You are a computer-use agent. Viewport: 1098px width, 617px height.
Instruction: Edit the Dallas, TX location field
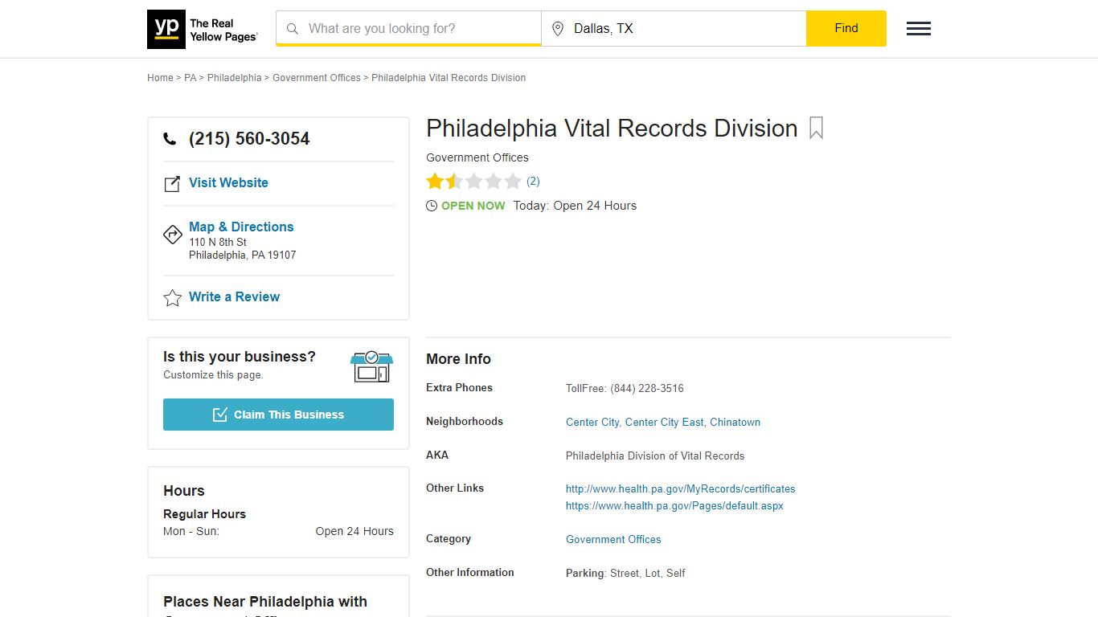click(674, 29)
